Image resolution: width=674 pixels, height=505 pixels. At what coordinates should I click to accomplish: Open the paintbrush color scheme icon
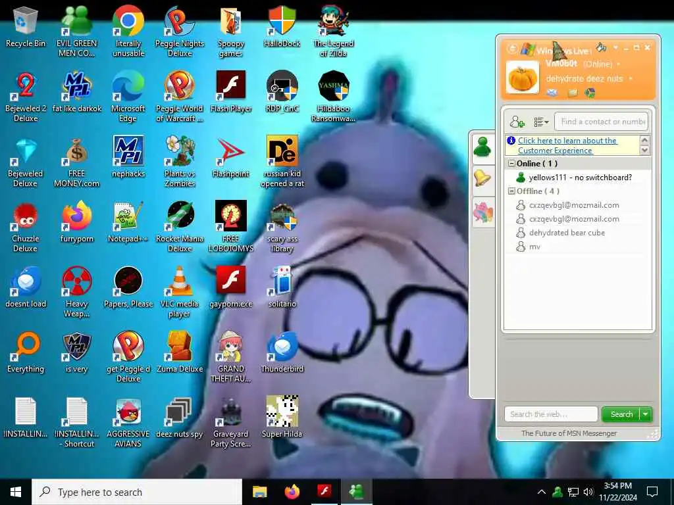(x=601, y=47)
